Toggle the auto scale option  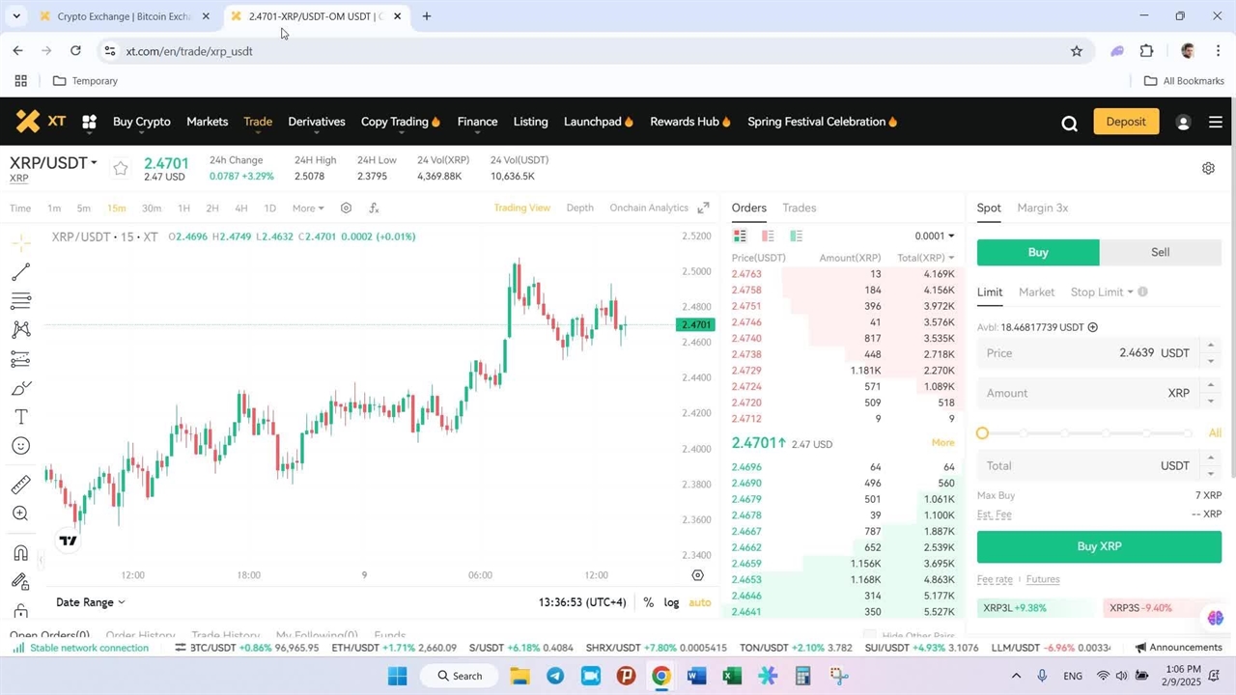pyautogui.click(x=700, y=602)
